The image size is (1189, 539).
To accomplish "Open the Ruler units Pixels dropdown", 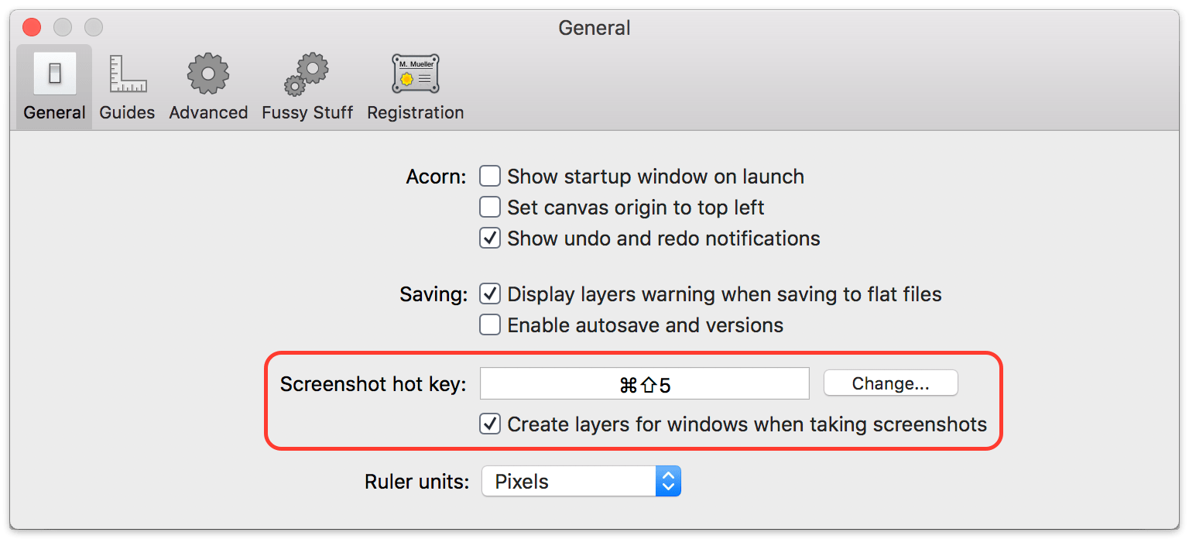I will pyautogui.click(x=581, y=482).
